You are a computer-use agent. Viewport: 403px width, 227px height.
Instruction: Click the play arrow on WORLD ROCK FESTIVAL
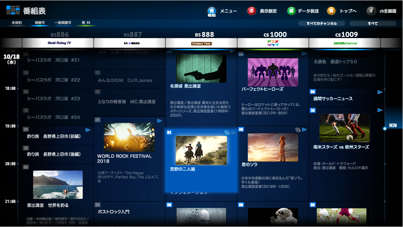click(160, 121)
